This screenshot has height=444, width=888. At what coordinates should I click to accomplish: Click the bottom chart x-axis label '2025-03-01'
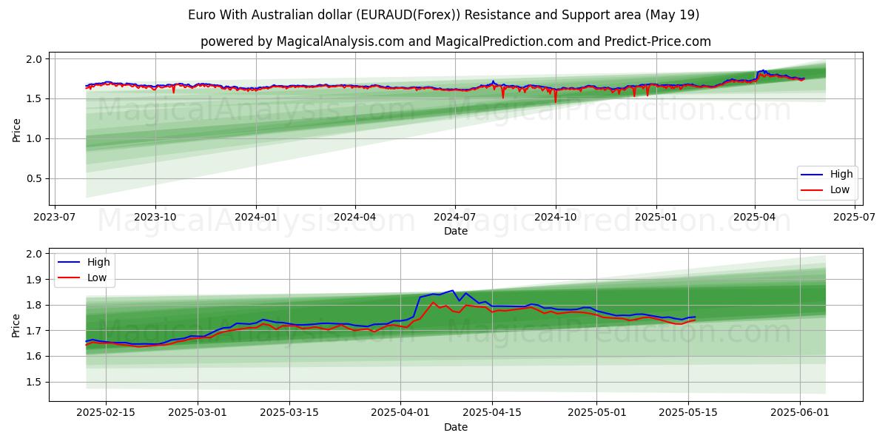[x=198, y=413]
